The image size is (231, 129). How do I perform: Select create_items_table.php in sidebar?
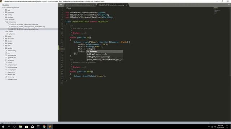tap(24, 29)
